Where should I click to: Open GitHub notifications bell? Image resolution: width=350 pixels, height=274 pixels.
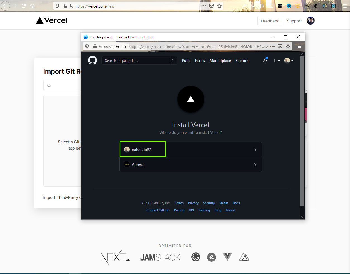point(265,60)
